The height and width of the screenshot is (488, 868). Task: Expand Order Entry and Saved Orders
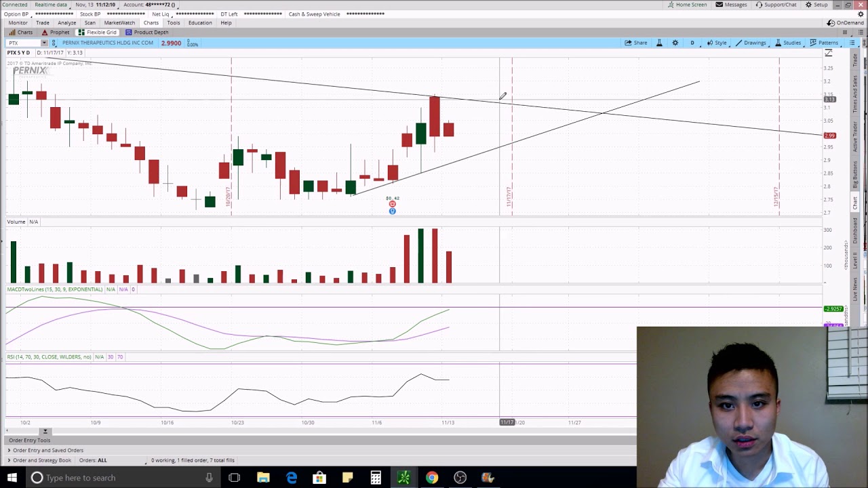(x=47, y=450)
